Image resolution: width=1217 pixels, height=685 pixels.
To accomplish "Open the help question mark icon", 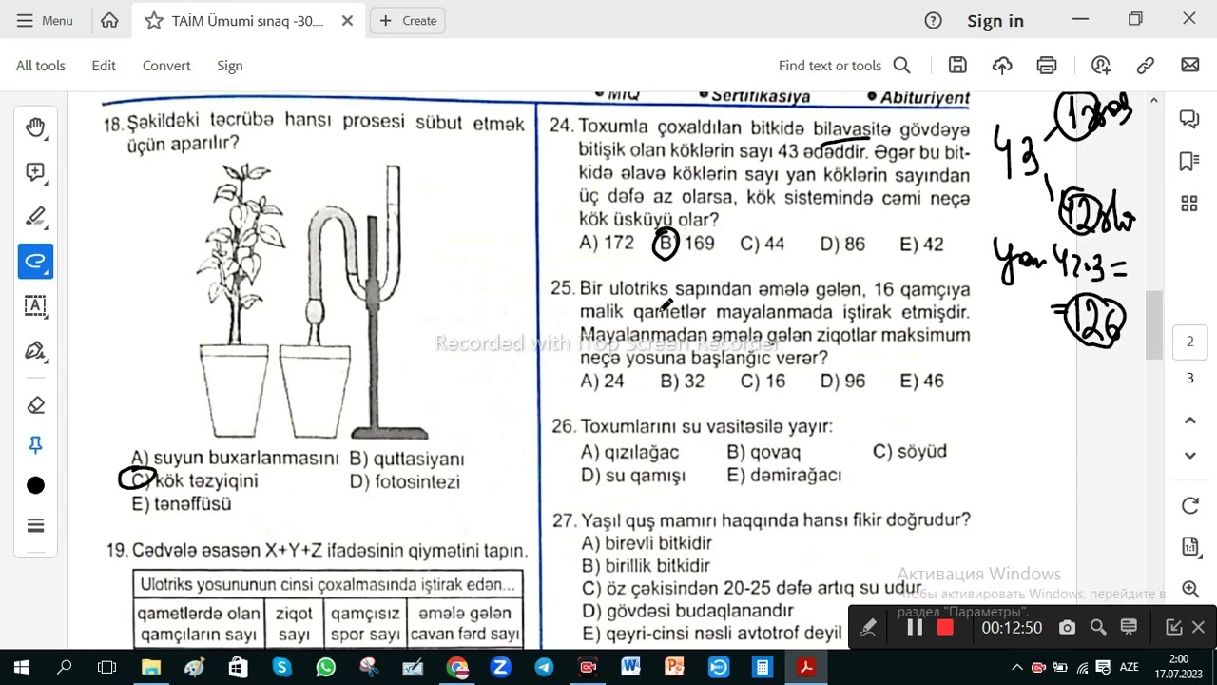I will point(933,20).
